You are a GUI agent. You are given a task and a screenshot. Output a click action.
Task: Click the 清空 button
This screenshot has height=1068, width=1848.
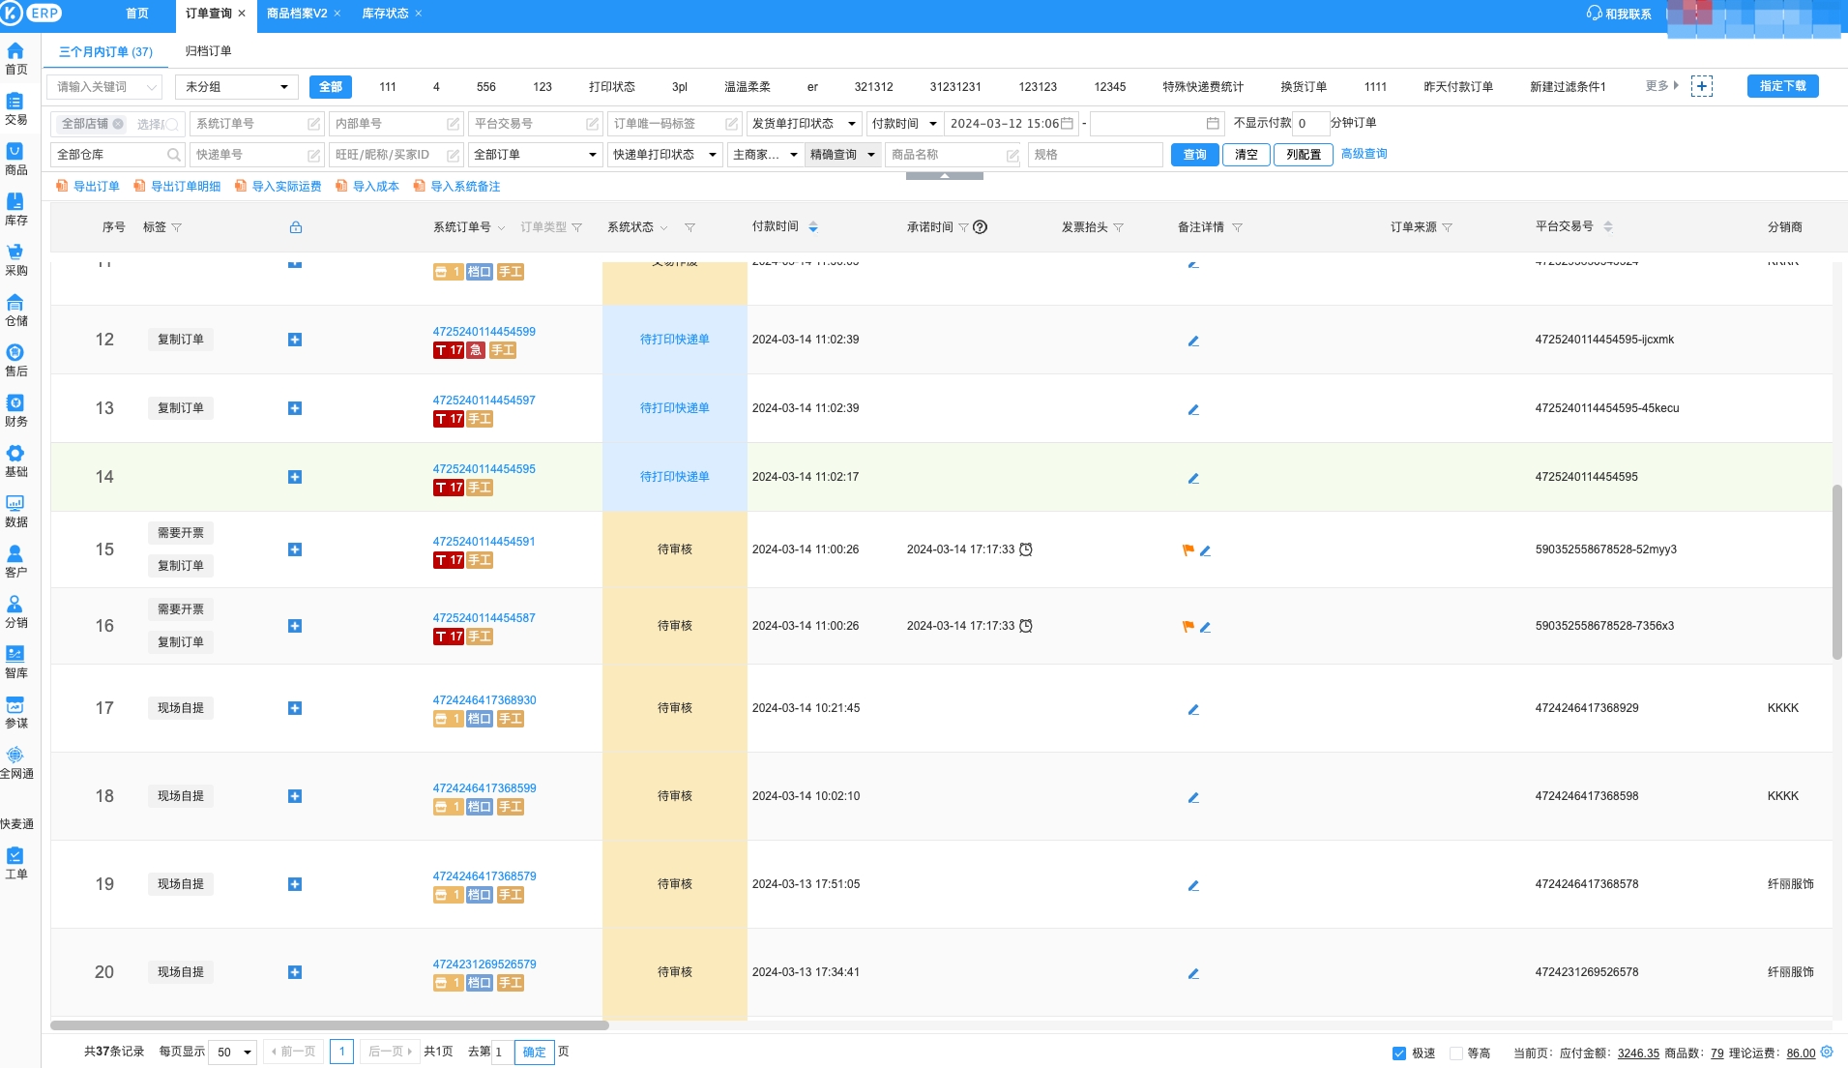pyautogui.click(x=1247, y=155)
